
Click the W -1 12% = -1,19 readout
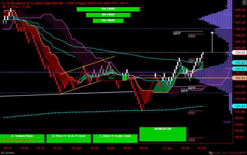click(16, 7)
